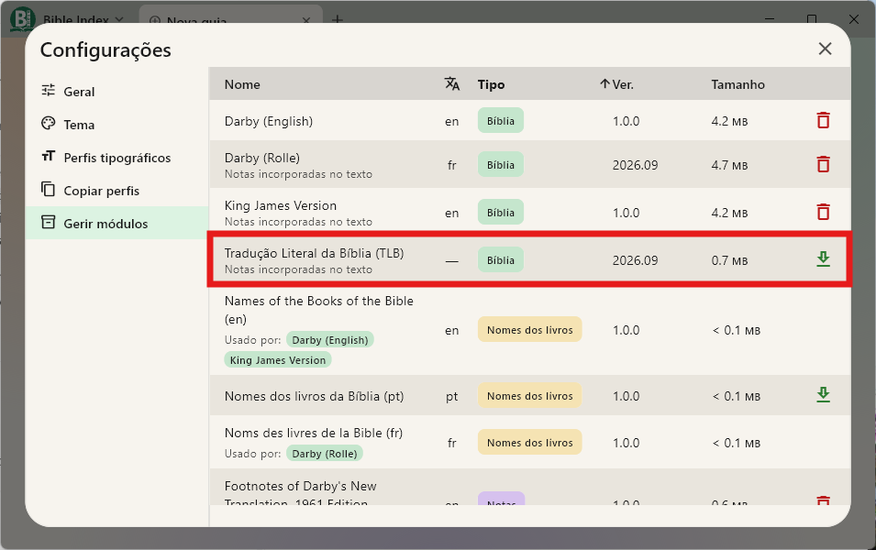Sort table by Nome header
The height and width of the screenshot is (550, 876).
point(242,84)
